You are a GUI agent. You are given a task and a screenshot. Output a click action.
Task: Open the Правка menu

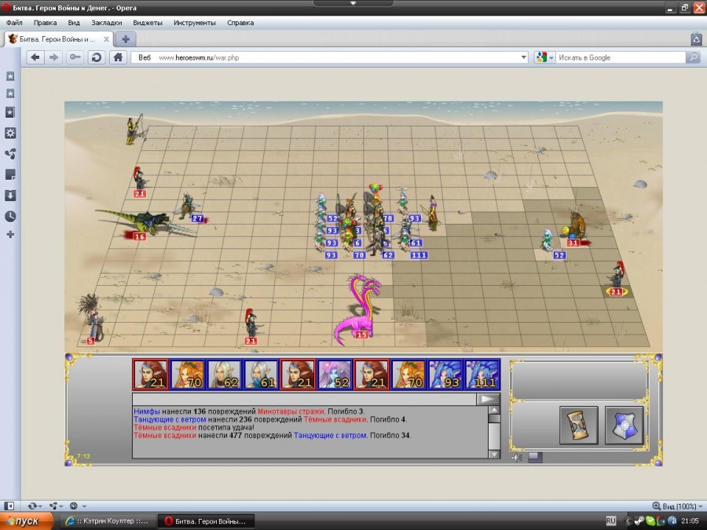45,23
